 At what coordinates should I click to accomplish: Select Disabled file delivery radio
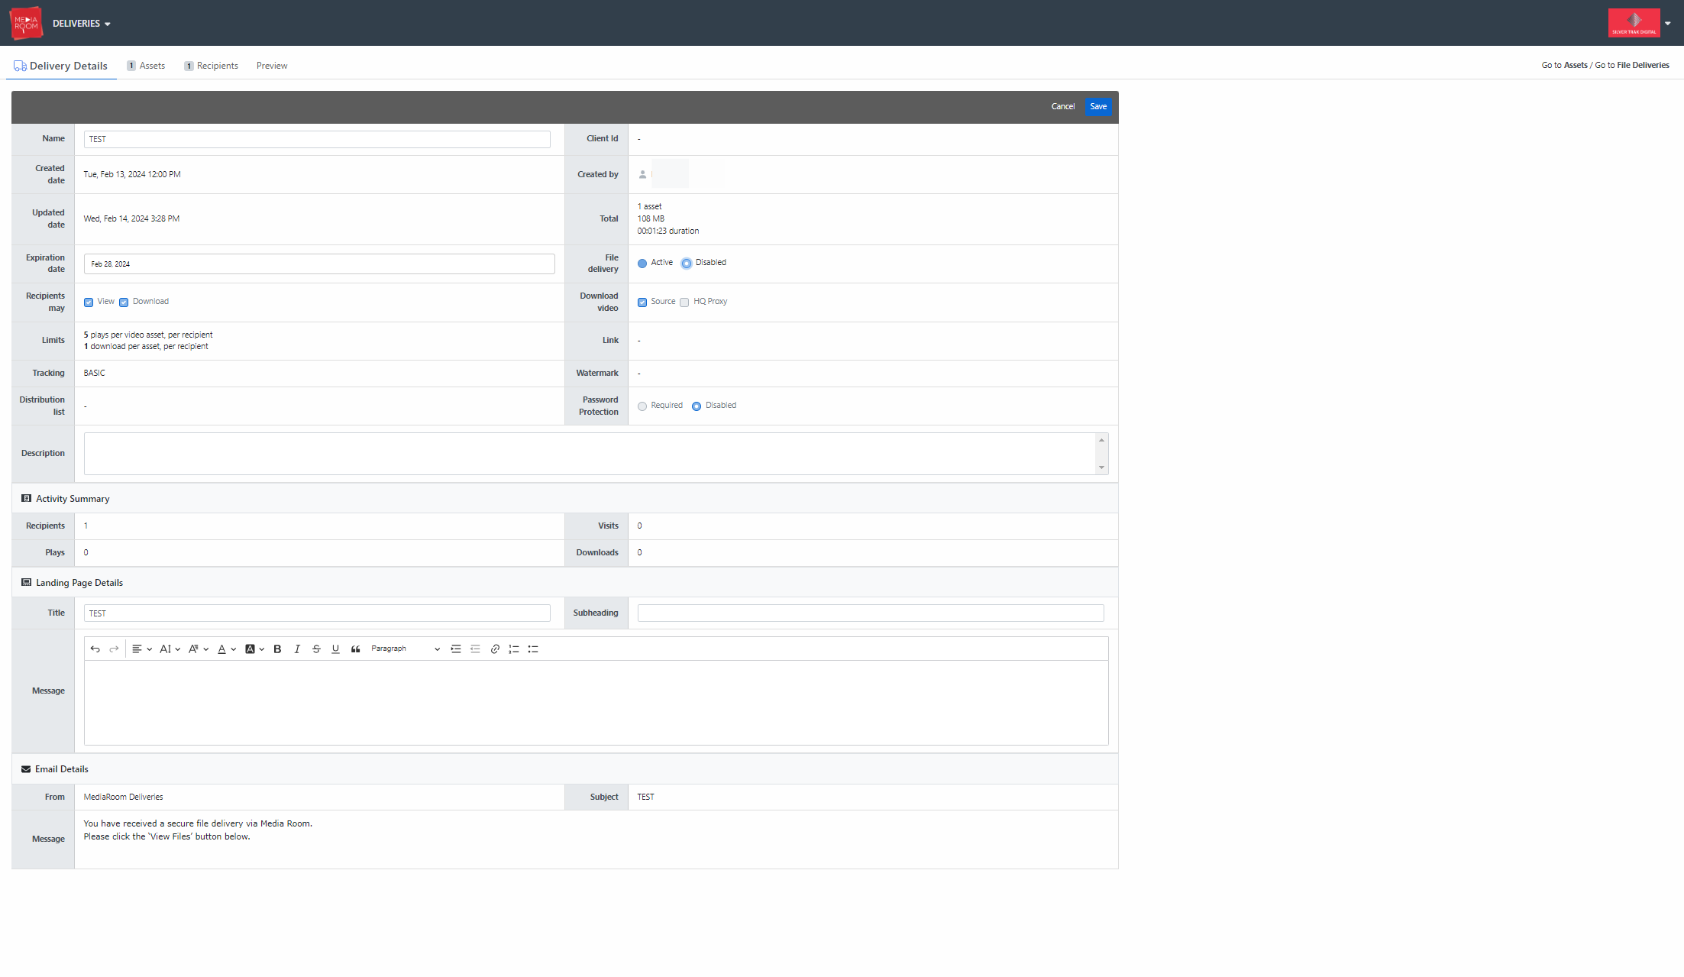click(x=687, y=264)
